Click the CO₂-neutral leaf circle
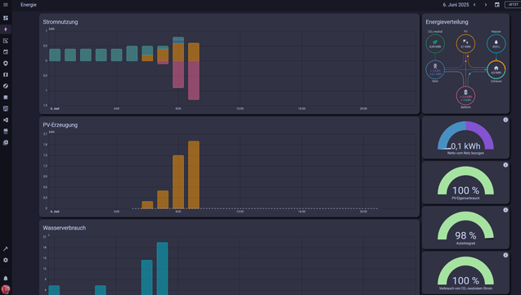The height and width of the screenshot is (295, 521). point(435,43)
